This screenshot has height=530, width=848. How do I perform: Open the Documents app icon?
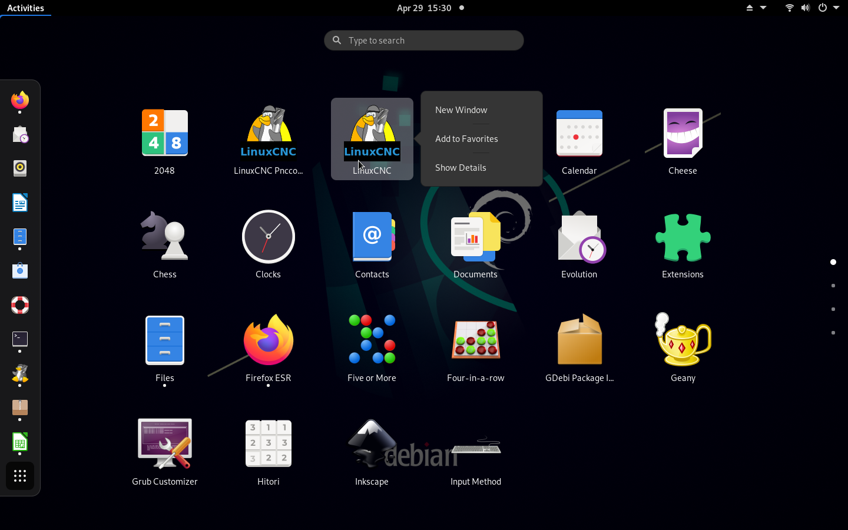tap(476, 237)
